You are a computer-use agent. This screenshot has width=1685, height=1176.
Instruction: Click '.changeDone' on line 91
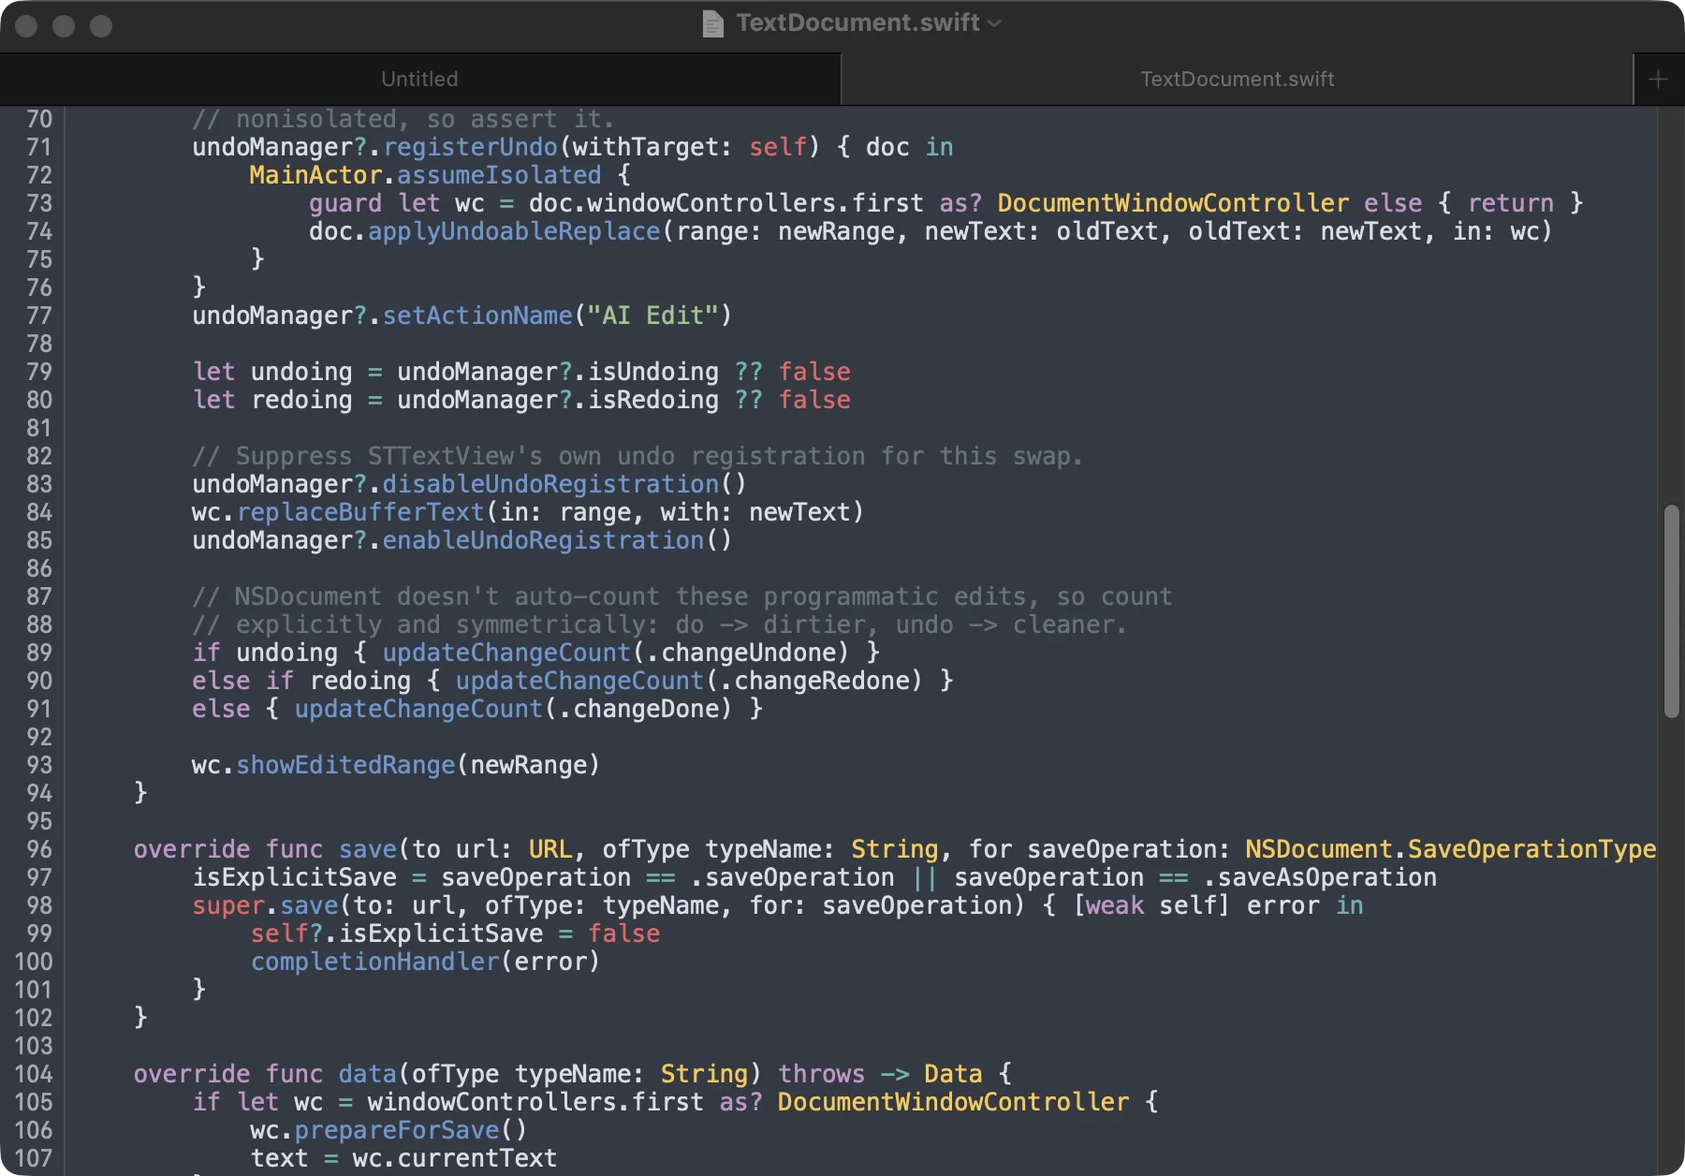(645, 709)
